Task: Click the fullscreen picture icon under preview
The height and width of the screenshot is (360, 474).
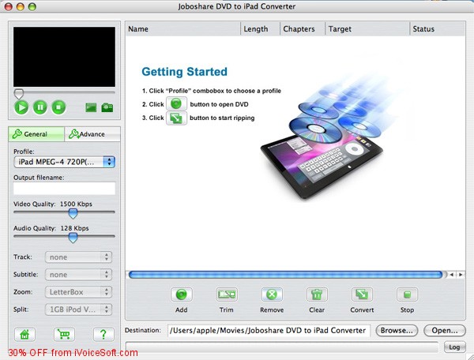Action: tap(91, 107)
